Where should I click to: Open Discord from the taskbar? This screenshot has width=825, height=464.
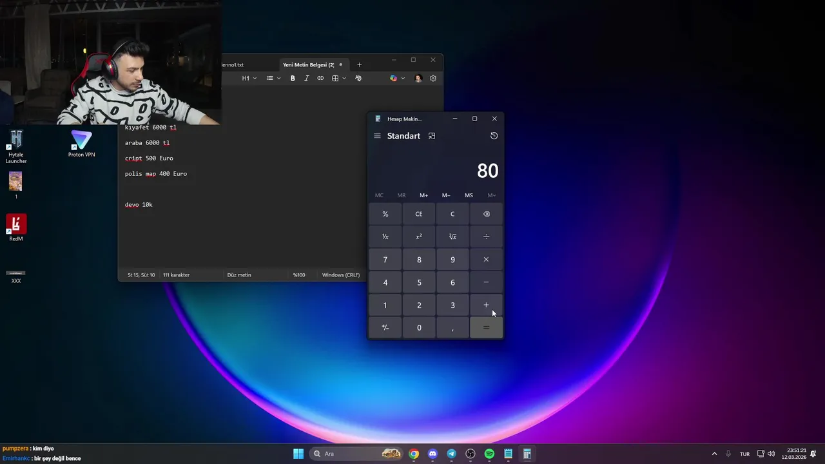(x=432, y=454)
